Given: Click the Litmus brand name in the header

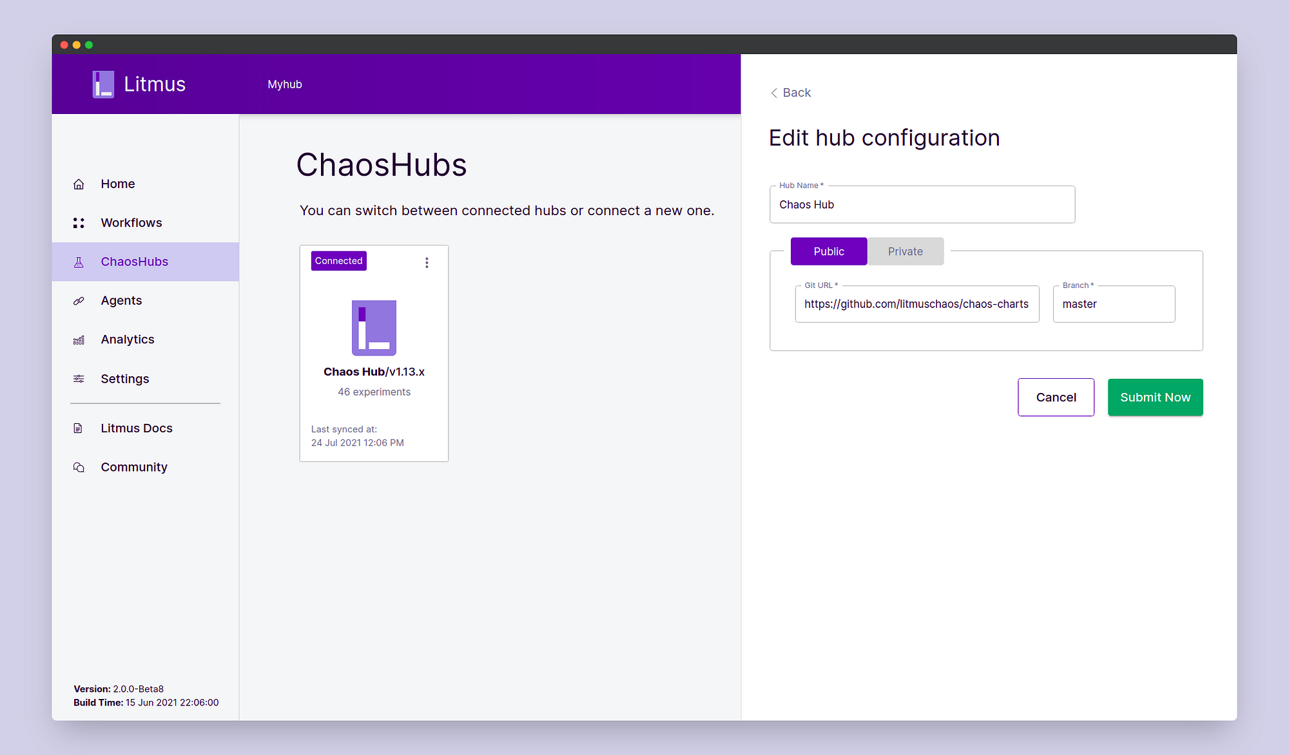Looking at the screenshot, I should (x=155, y=84).
